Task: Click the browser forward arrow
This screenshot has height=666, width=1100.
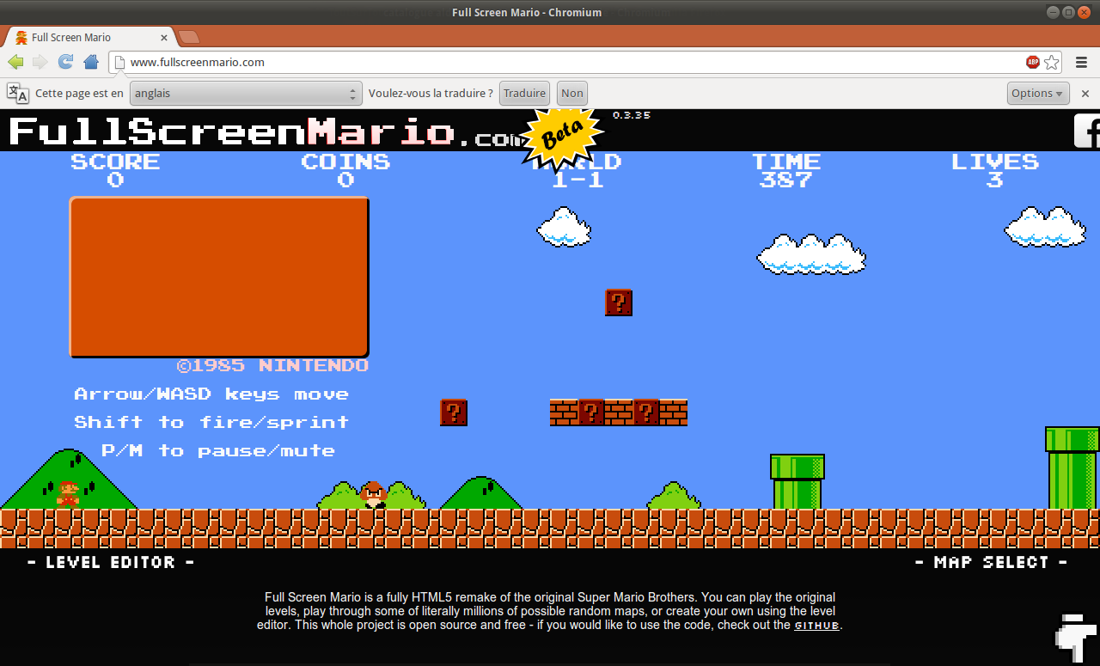Action: [40, 62]
